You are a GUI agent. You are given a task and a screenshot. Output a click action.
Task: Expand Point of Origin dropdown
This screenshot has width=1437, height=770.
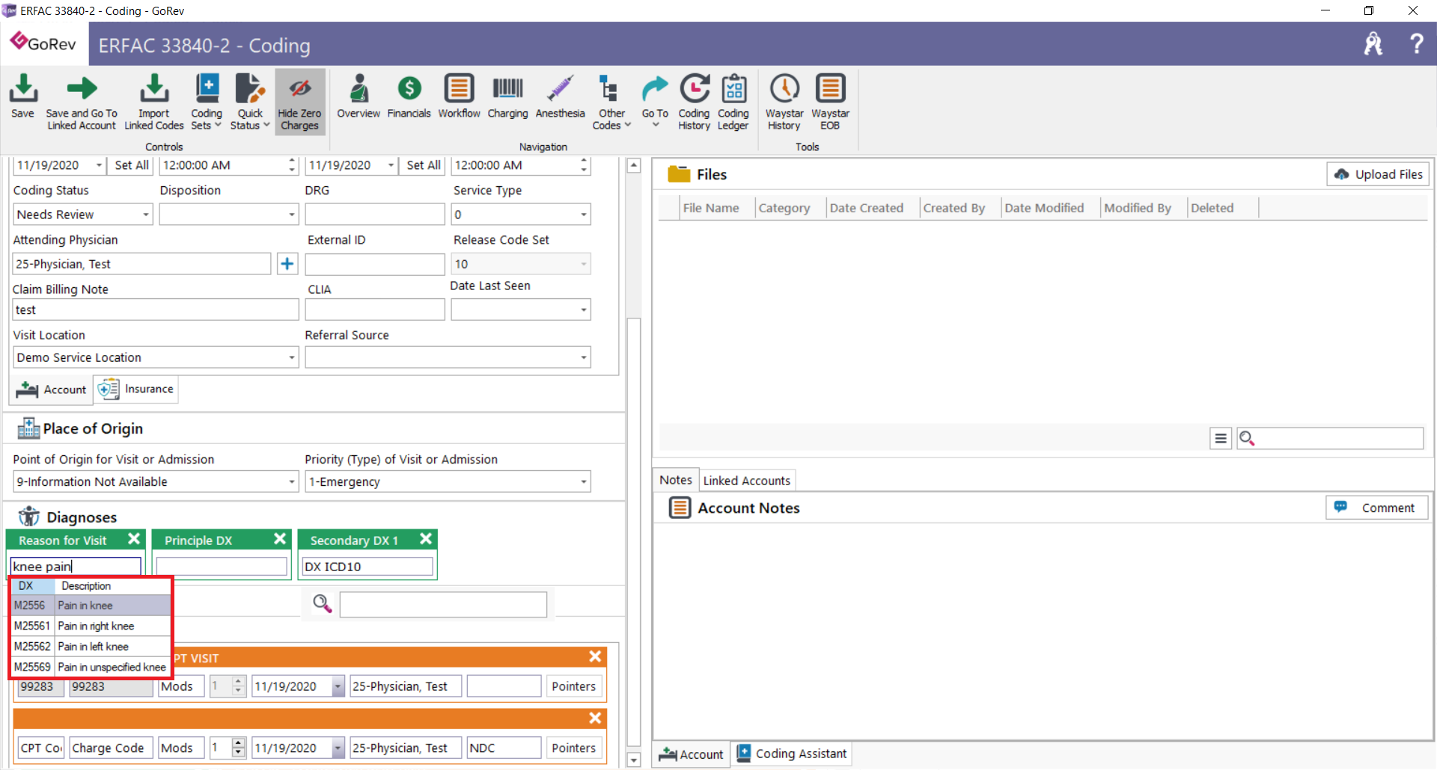pyautogui.click(x=291, y=481)
